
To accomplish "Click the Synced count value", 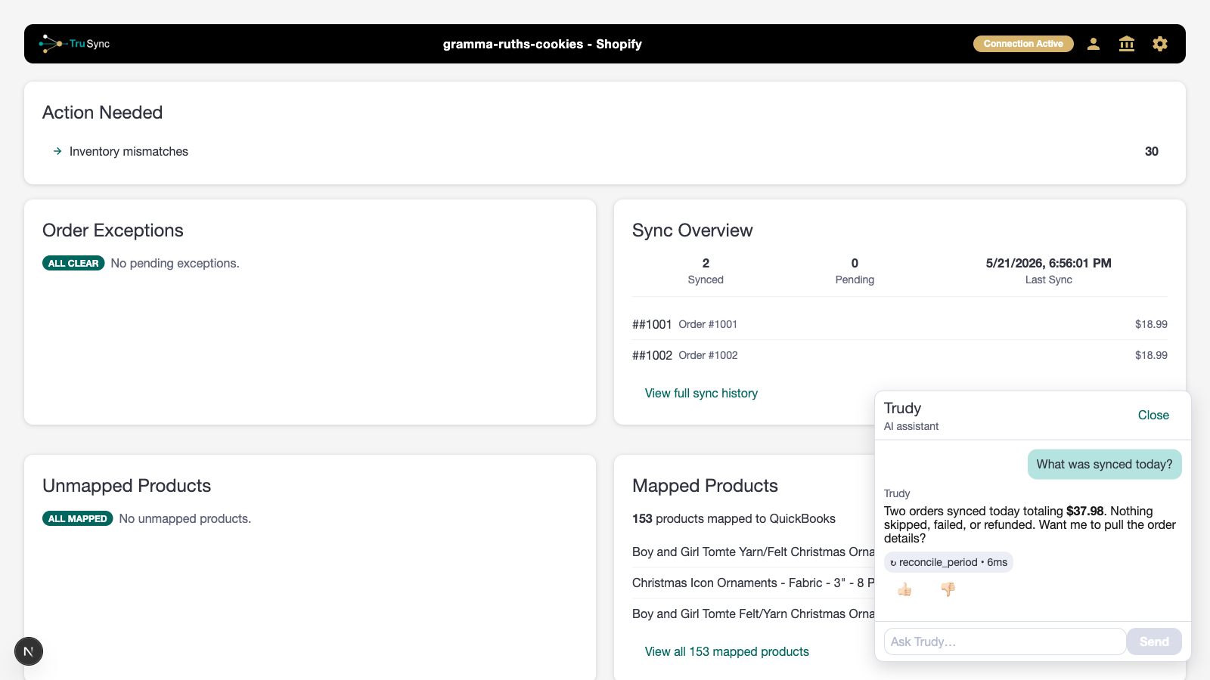I will point(706,263).
